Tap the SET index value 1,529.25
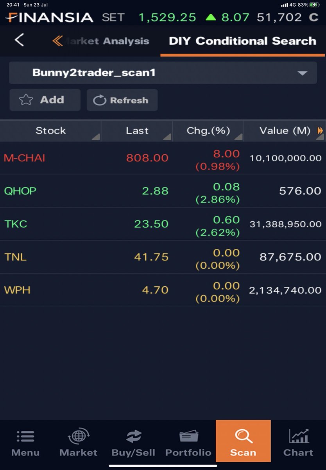The width and height of the screenshot is (326, 470). [x=167, y=17]
